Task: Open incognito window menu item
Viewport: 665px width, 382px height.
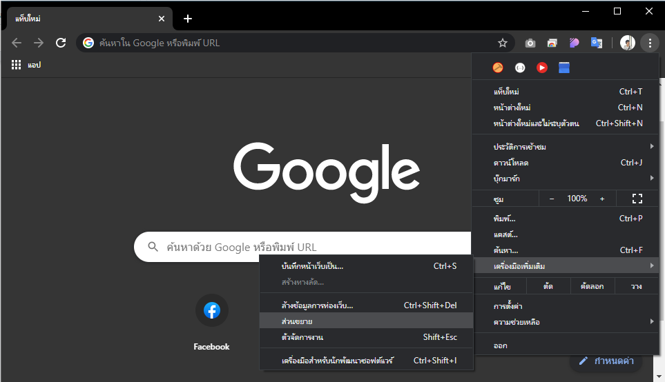Action: click(566, 123)
